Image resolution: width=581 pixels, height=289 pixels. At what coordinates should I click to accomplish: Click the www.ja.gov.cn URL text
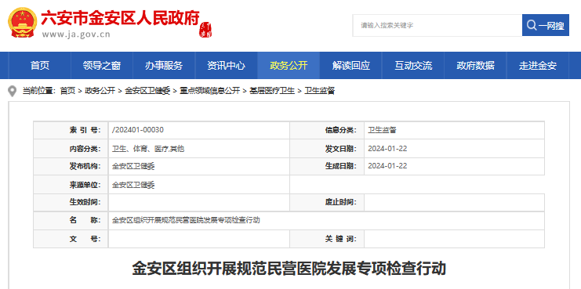click(x=76, y=34)
